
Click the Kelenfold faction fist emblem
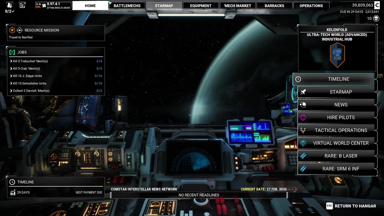click(x=337, y=55)
